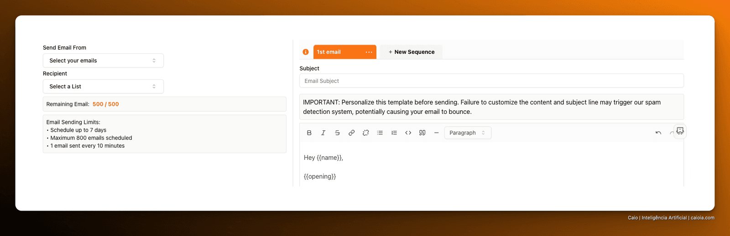The image size is (730, 236).
Task: Open the Paragraph style dropdown
Action: click(468, 133)
